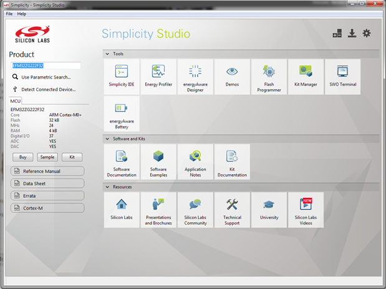
Task: Select the MCU tab
Action: coord(15,101)
